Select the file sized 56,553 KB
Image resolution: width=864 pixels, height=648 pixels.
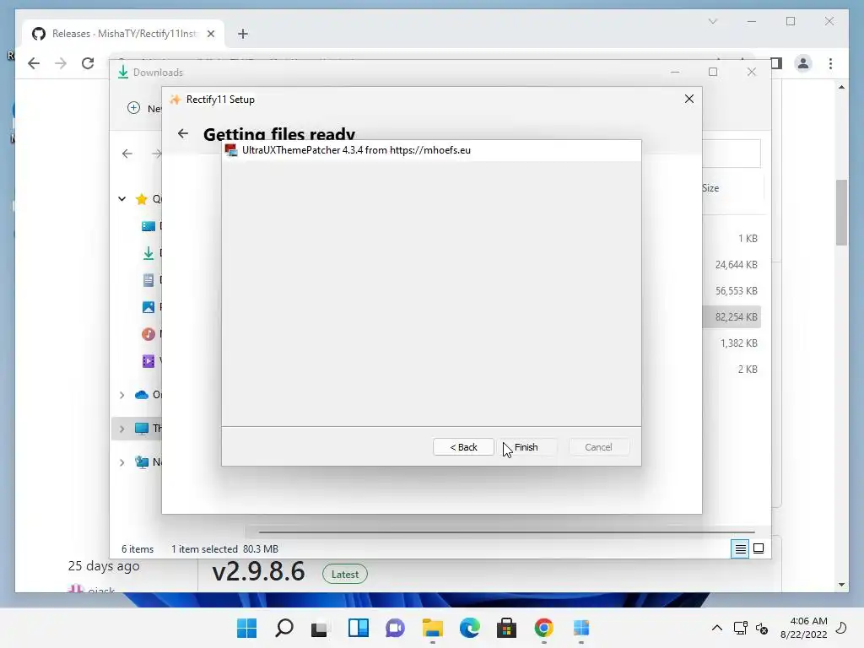(736, 290)
